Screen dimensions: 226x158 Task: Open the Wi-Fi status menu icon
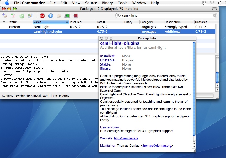[x=212, y=3]
